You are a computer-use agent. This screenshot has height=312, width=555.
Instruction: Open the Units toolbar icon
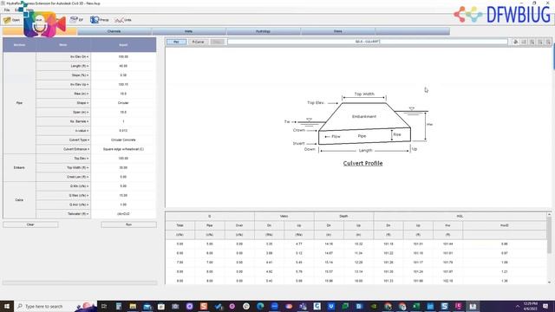[x=123, y=20]
